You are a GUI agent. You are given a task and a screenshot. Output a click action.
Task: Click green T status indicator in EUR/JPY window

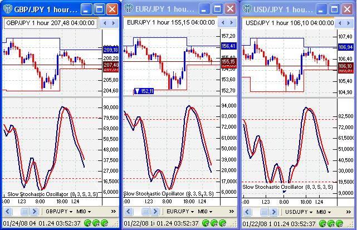[206, 223]
